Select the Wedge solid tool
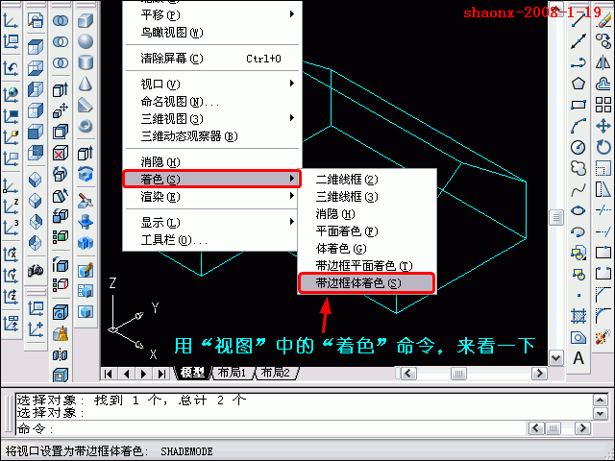The height and width of the screenshot is (461, 615). 86,105
